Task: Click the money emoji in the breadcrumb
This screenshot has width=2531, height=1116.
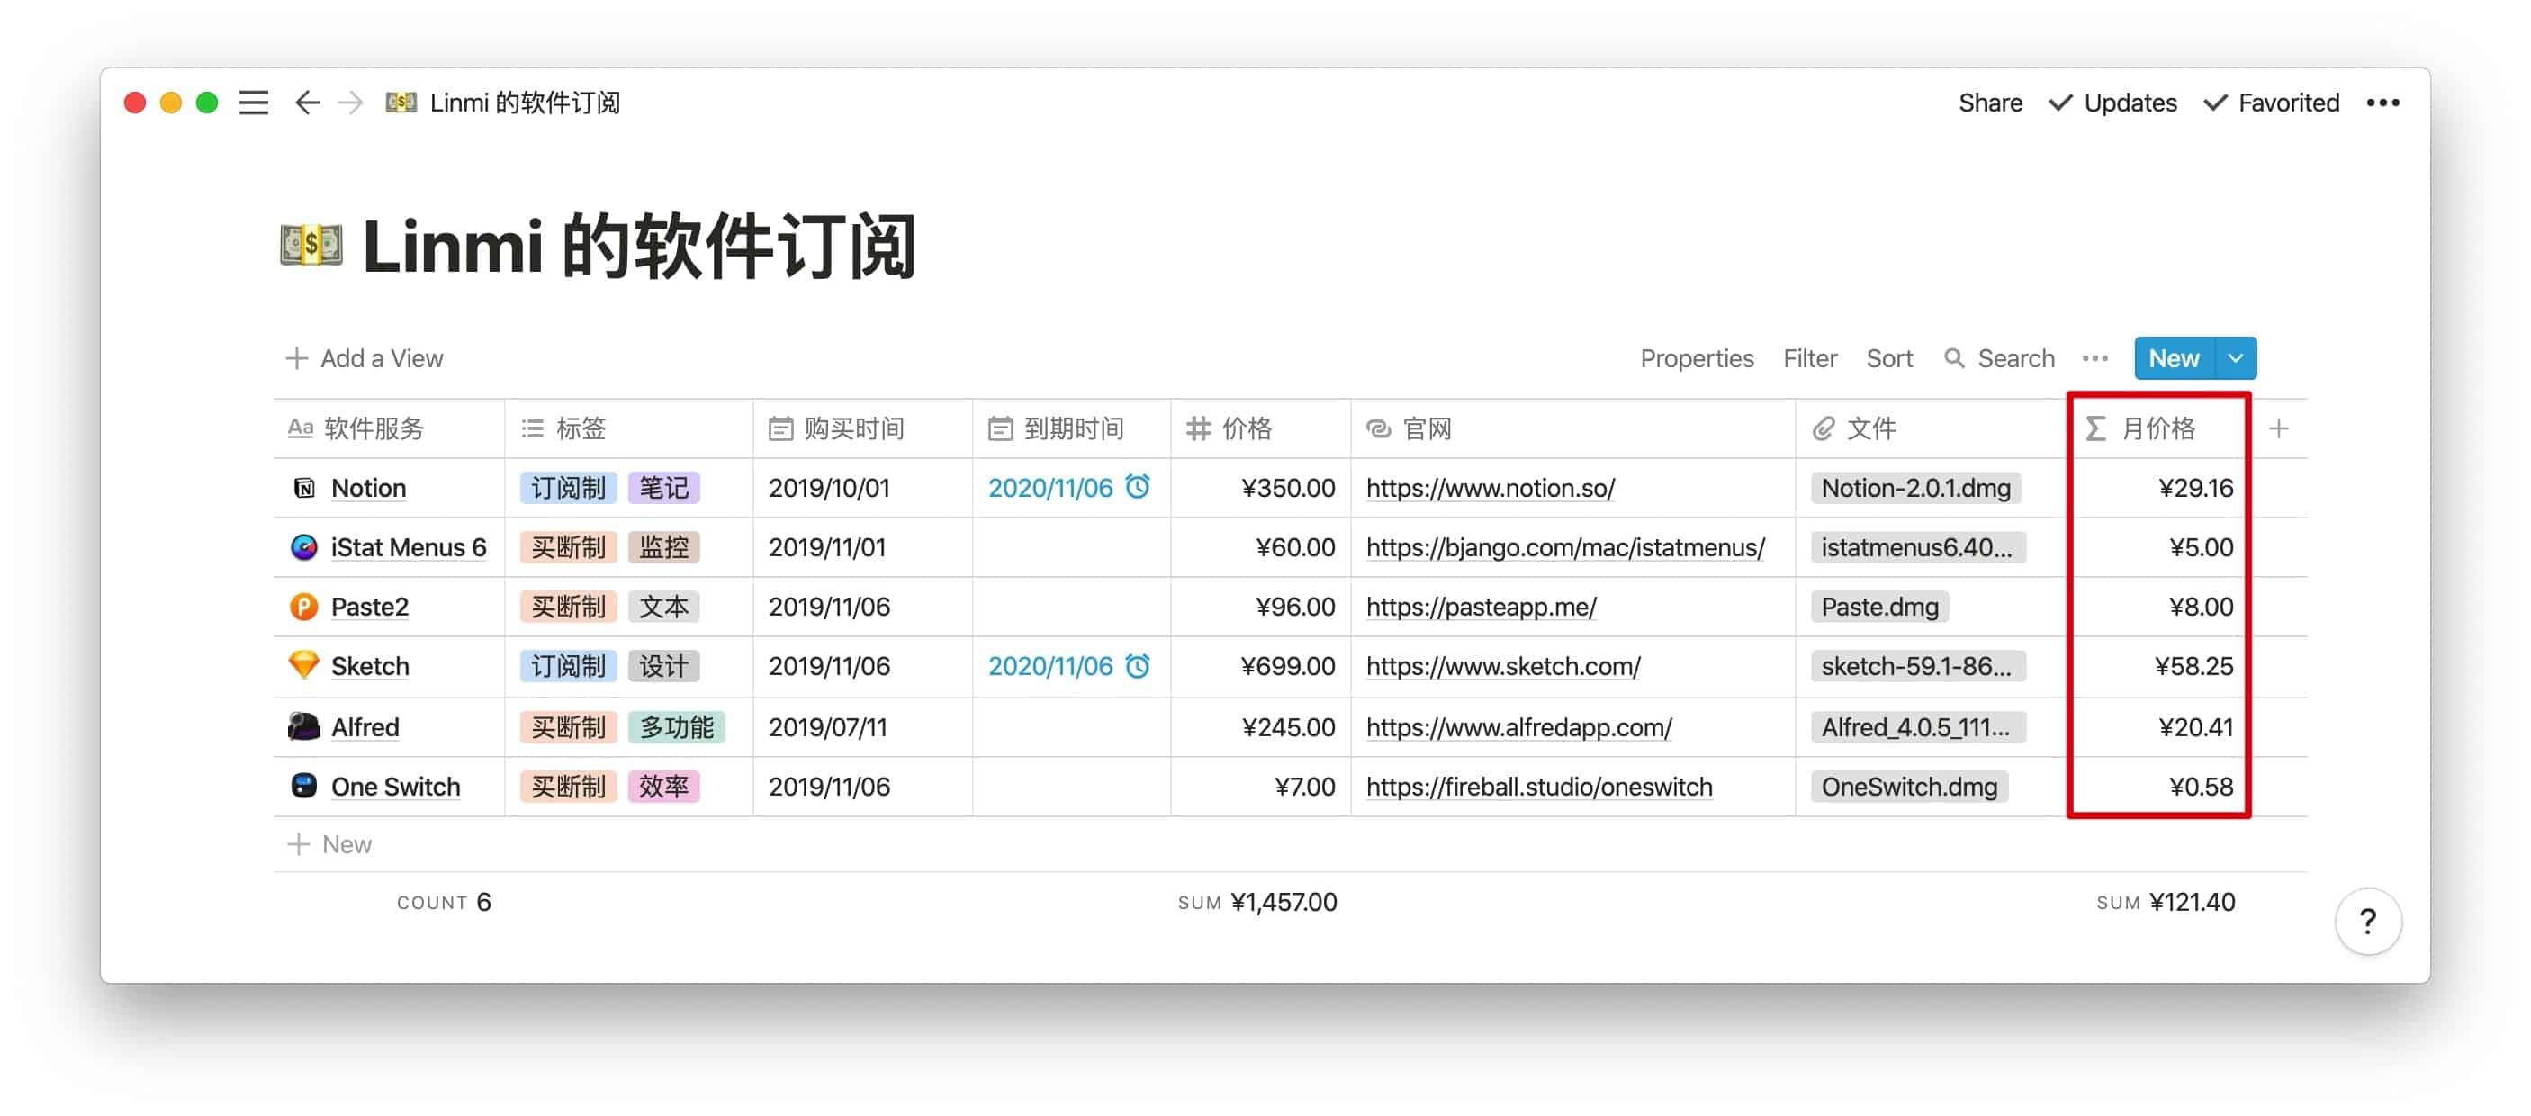Action: (x=401, y=103)
